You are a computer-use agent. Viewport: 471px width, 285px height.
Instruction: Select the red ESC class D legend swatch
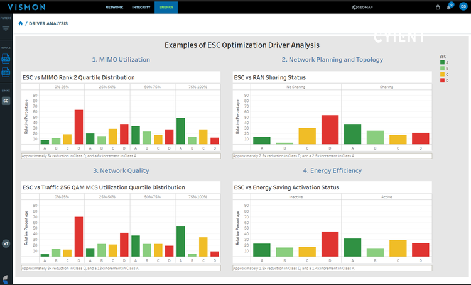click(442, 81)
